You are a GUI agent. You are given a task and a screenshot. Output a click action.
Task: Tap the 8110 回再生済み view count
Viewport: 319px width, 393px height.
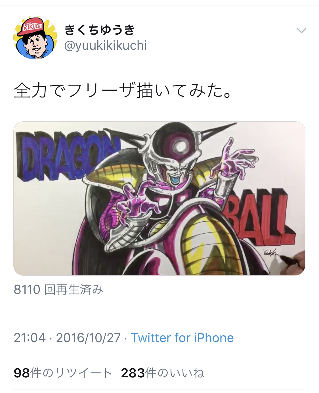[x=58, y=290]
